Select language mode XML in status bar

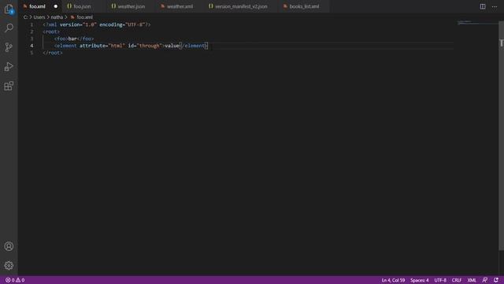(x=472, y=280)
